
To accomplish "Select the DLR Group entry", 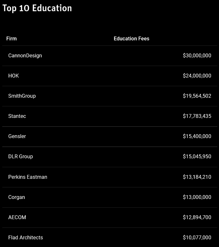I will coord(21,156).
